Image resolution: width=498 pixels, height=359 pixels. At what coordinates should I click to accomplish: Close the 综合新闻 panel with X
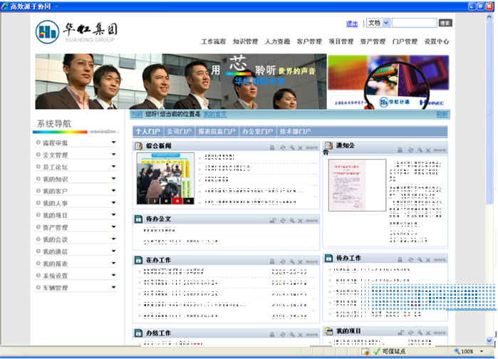(300, 148)
